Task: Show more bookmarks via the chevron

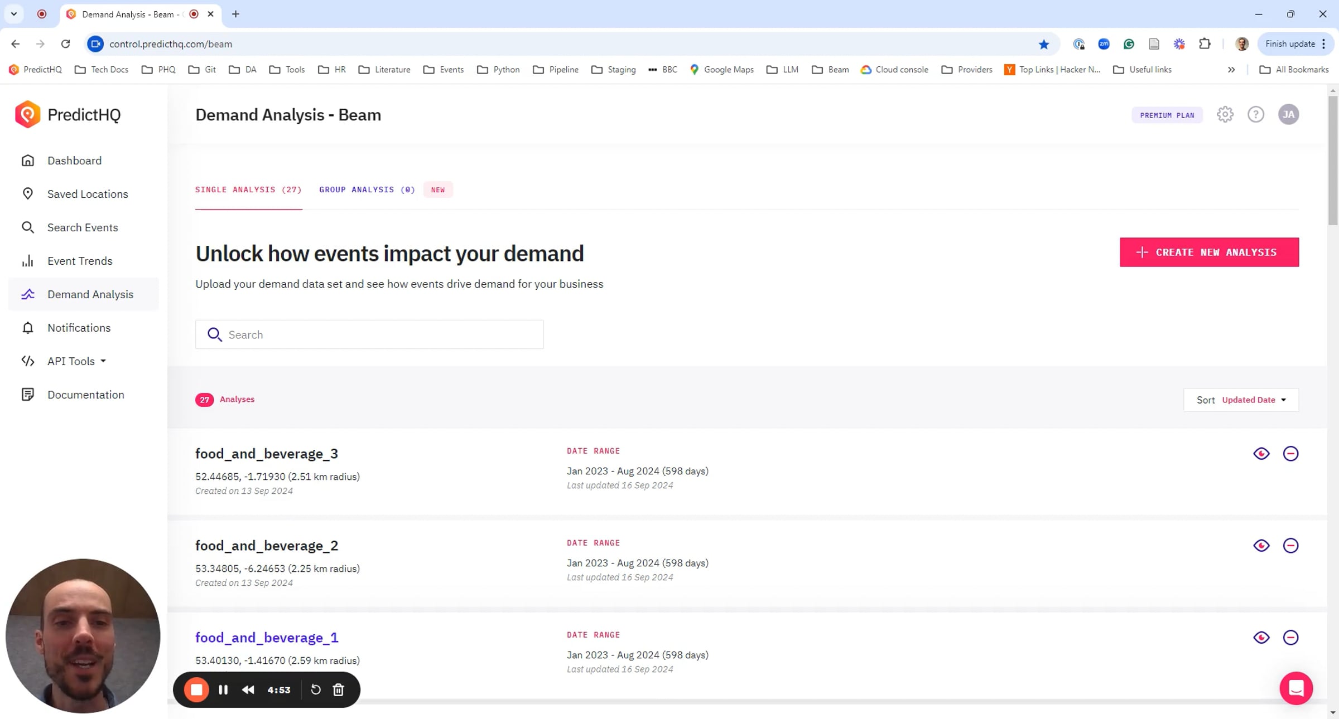Action: pos(1231,70)
